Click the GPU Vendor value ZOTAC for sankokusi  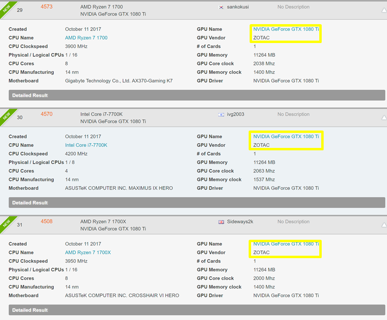click(x=261, y=38)
